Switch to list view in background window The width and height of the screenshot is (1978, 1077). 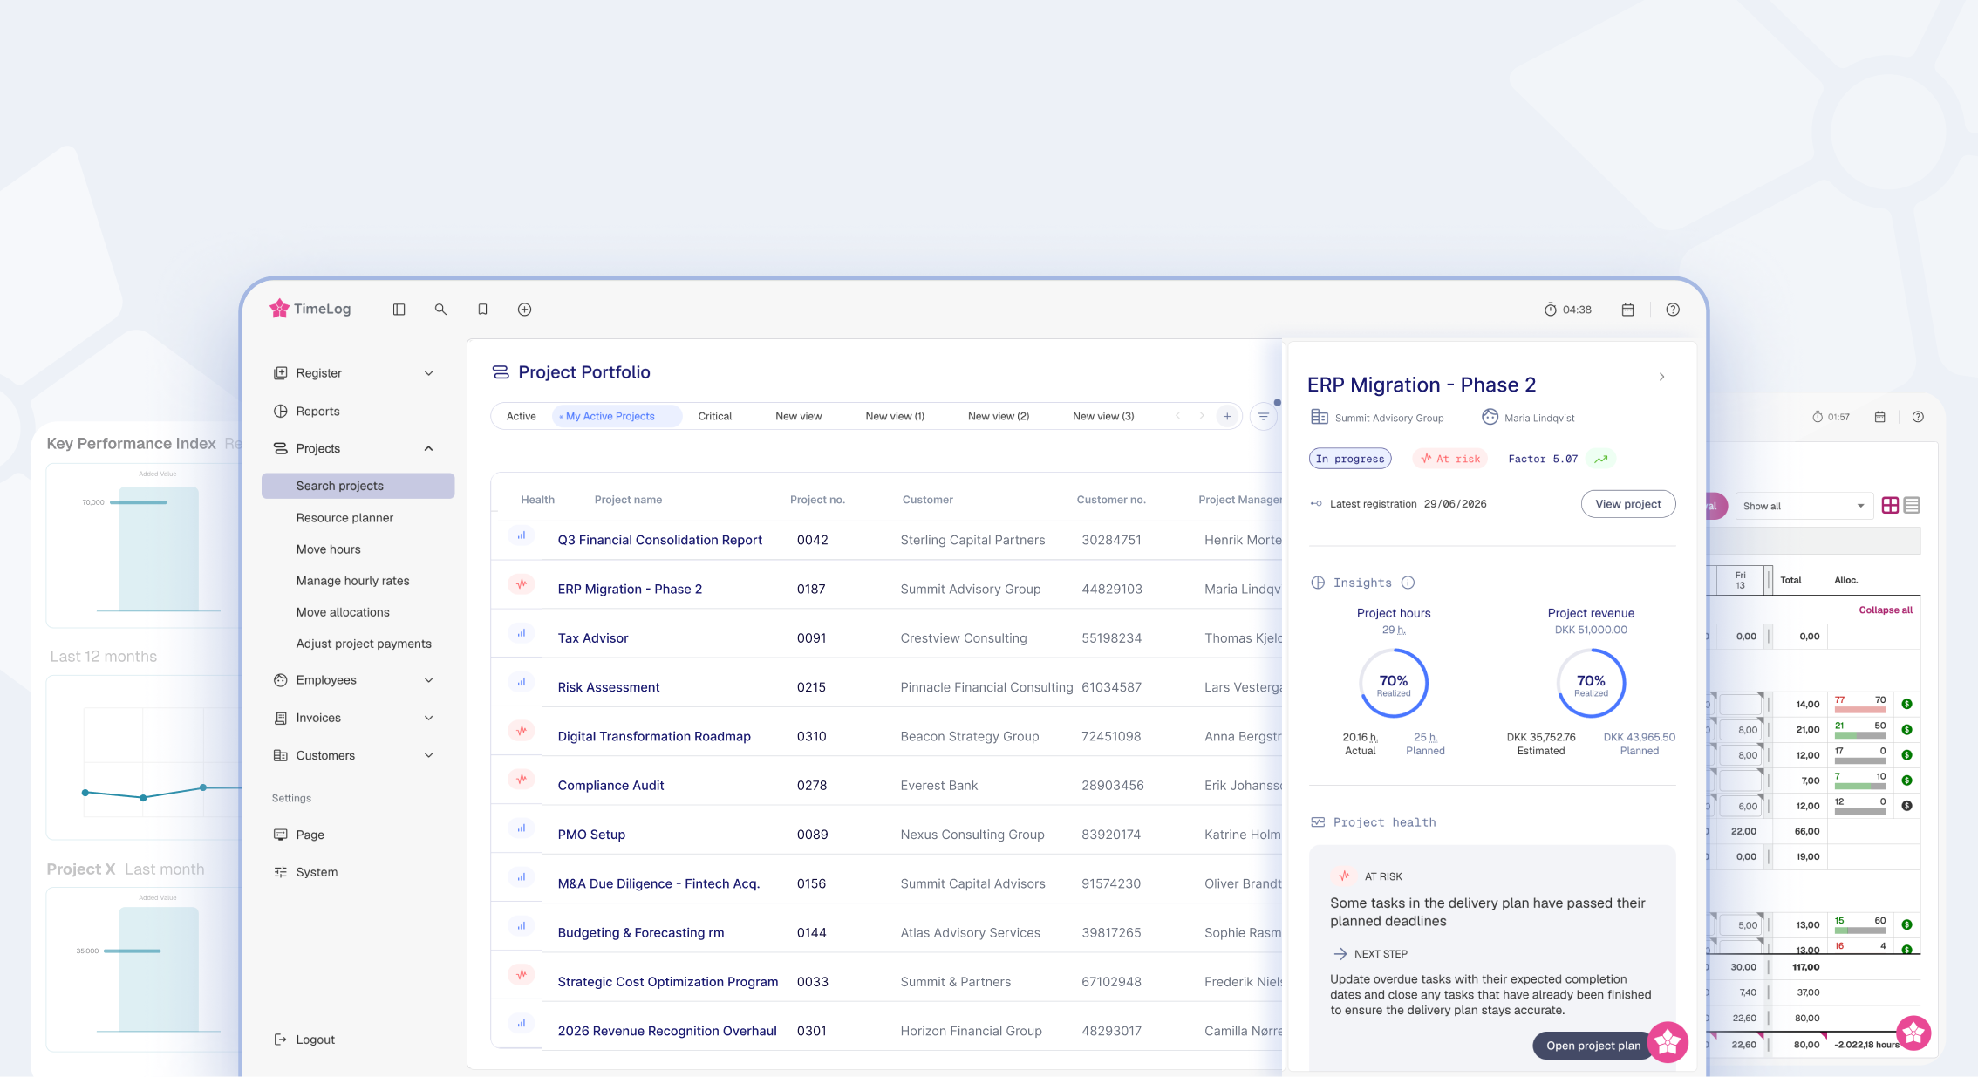click(x=1912, y=506)
